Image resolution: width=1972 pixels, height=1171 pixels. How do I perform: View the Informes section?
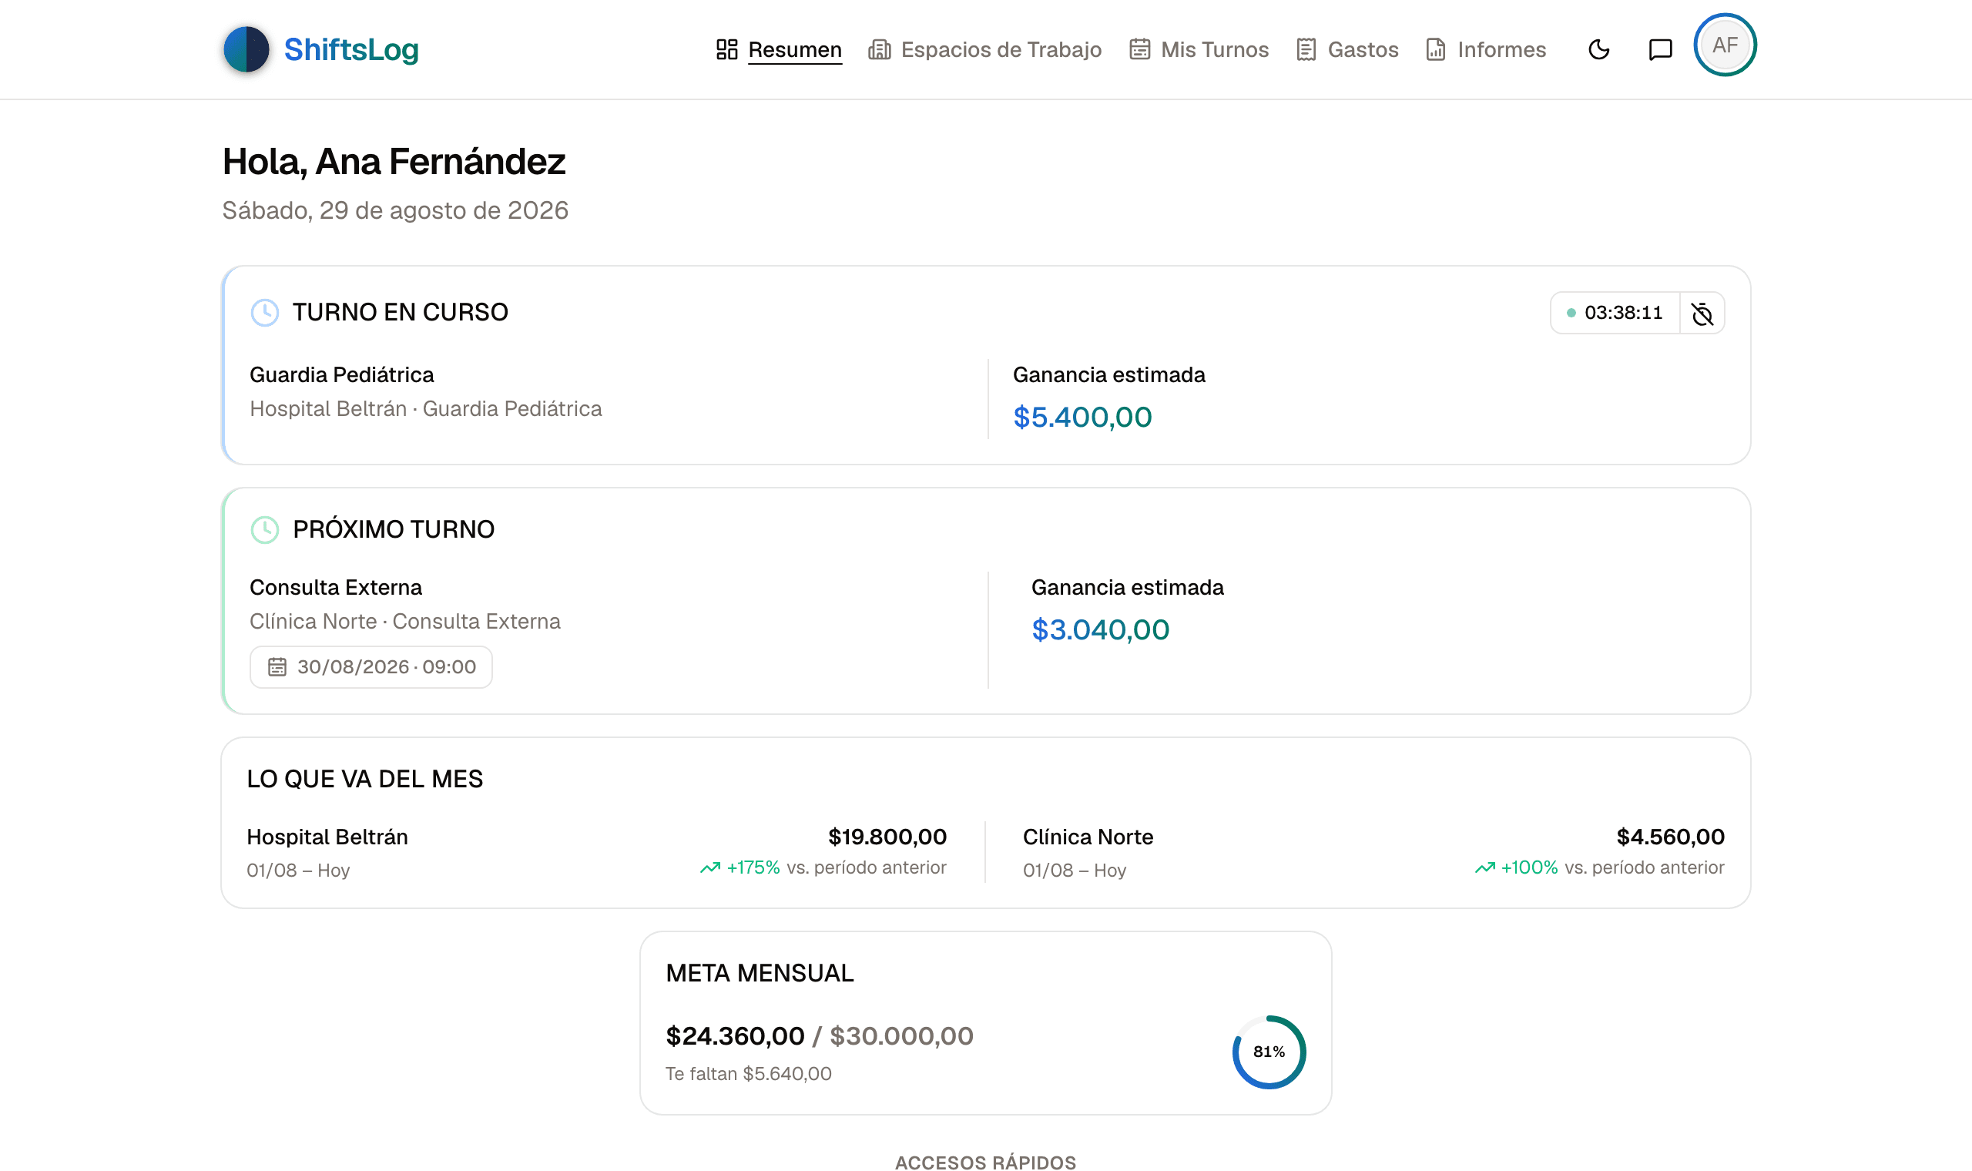[1486, 50]
